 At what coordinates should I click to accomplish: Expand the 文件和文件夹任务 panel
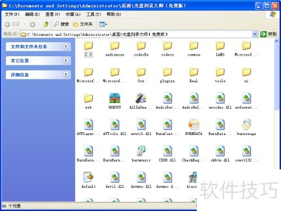click(x=66, y=46)
